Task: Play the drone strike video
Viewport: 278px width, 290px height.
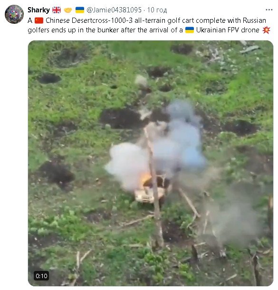Action: pos(151,163)
